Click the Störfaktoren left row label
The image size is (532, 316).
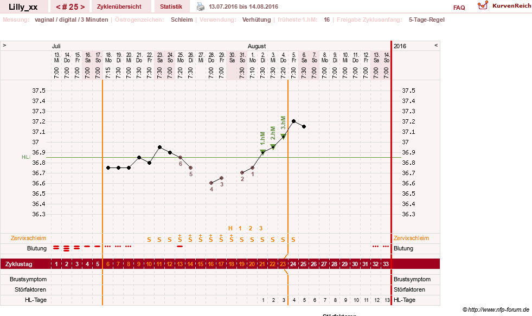point(30,289)
